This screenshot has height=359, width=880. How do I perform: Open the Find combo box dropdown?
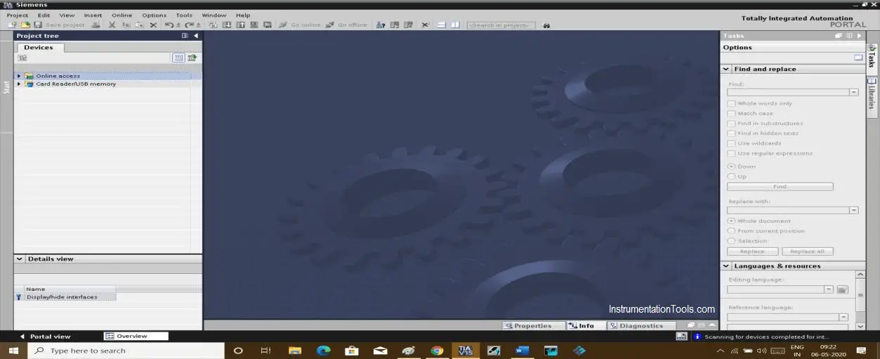coord(854,92)
